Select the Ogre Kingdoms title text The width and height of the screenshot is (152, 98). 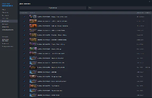coord(48,86)
